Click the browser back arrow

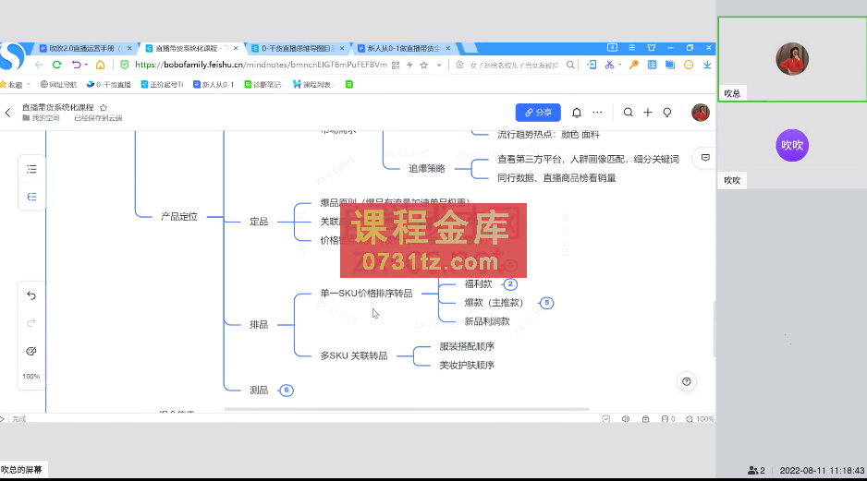point(39,66)
